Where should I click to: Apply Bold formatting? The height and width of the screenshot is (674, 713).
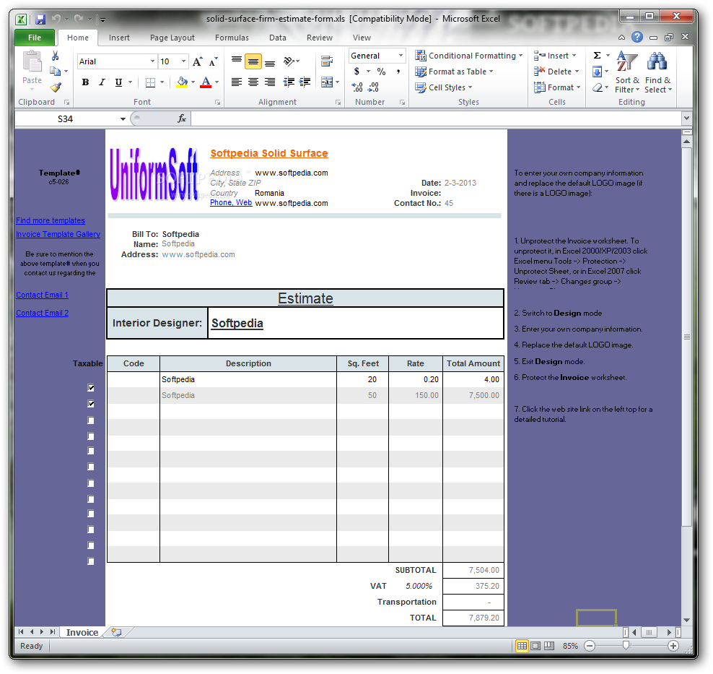coord(85,82)
